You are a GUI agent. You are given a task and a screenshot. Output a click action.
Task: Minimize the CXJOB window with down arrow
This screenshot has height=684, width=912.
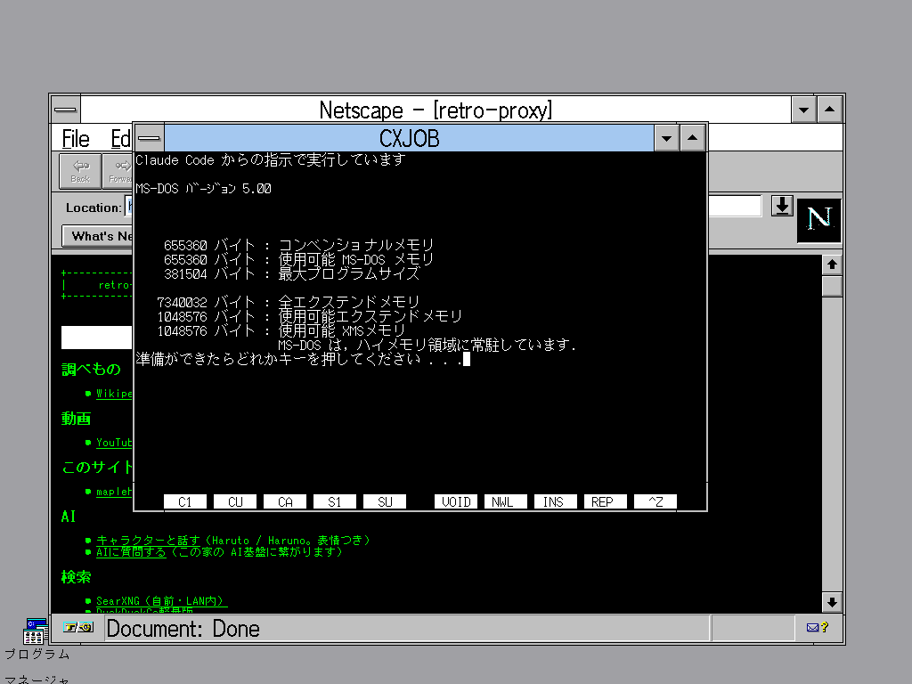[666, 138]
